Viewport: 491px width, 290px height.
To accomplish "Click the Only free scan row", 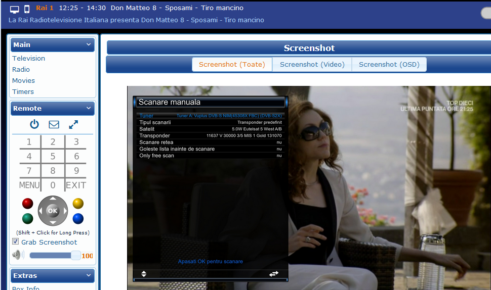I will point(211,155).
